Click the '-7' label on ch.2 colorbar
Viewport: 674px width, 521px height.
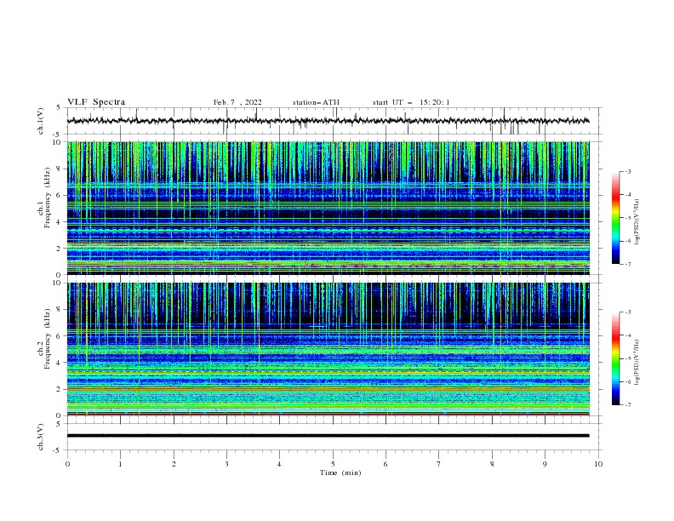627,405
